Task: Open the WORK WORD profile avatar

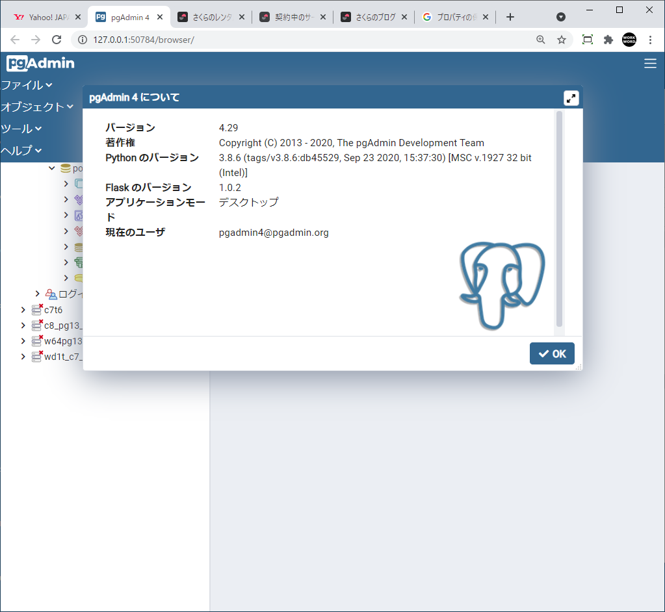Action: click(629, 40)
